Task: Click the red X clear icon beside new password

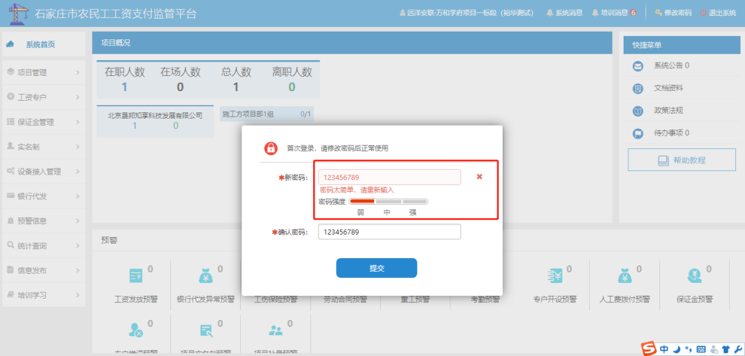Action: (479, 177)
